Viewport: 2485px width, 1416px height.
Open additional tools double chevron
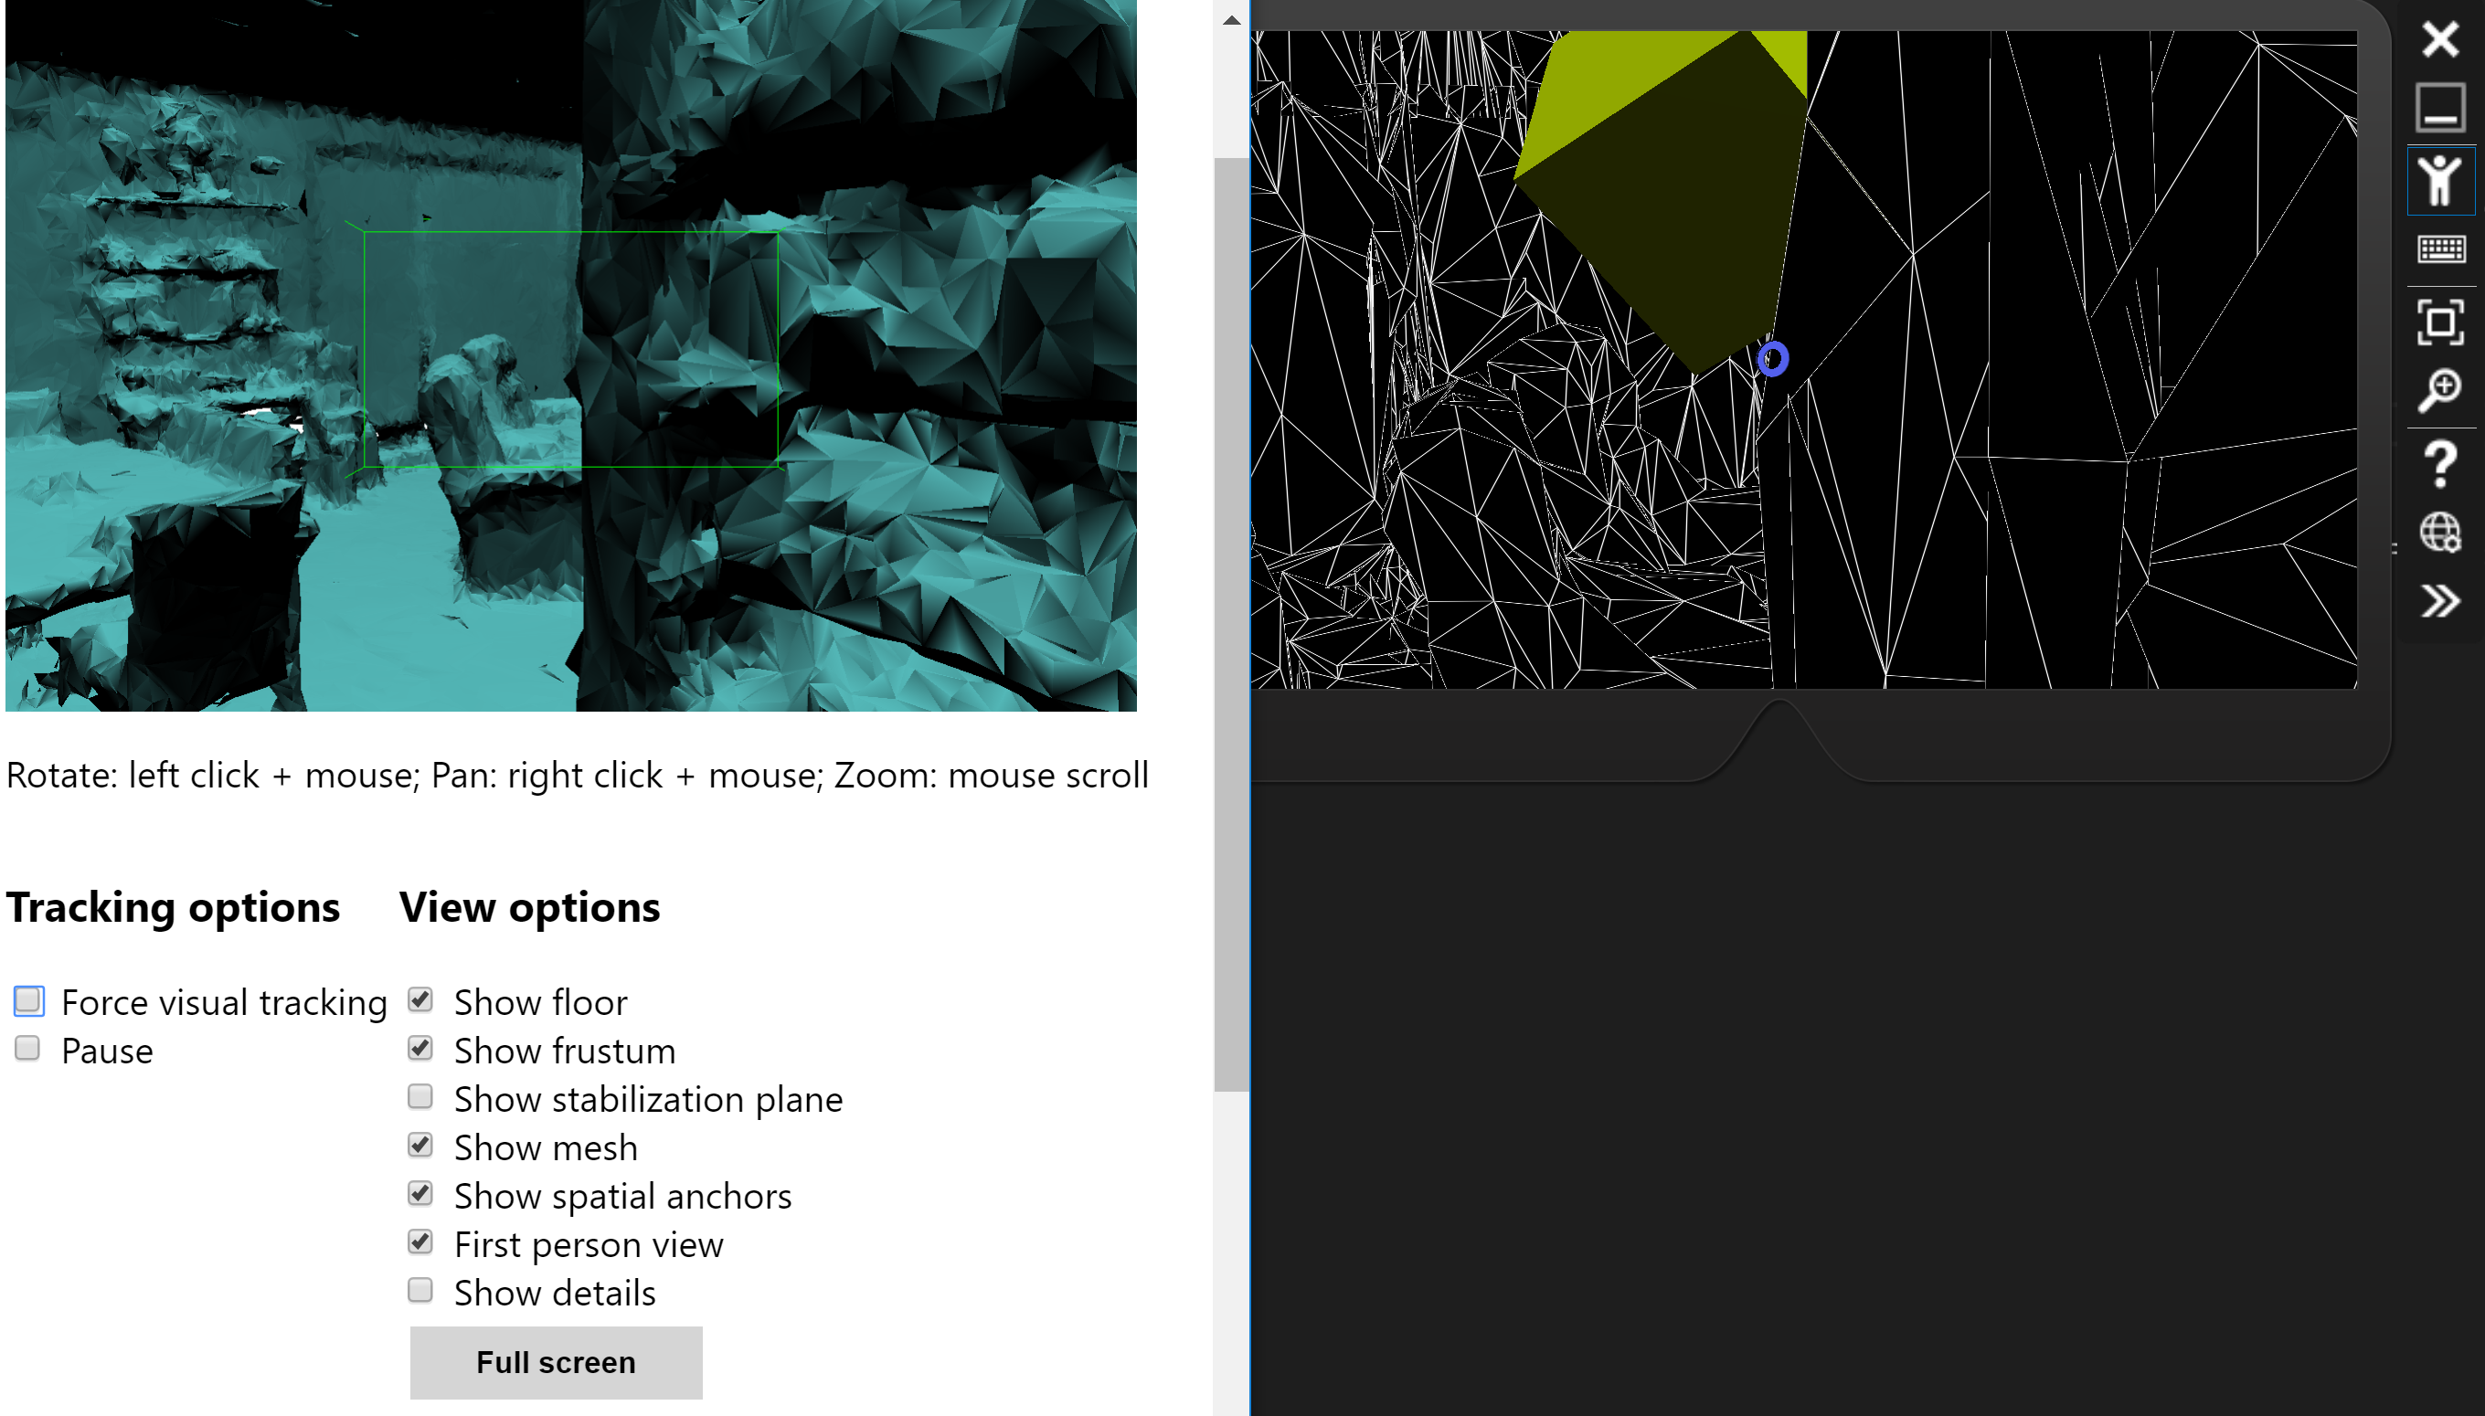pos(2440,601)
